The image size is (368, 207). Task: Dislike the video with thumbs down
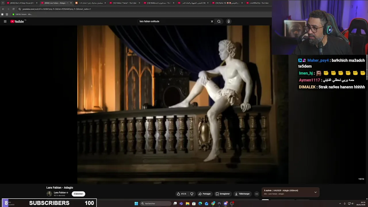click(x=192, y=194)
